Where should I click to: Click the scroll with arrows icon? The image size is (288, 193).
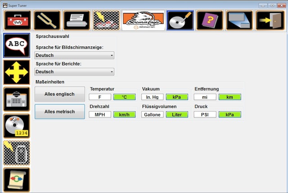[16, 179]
